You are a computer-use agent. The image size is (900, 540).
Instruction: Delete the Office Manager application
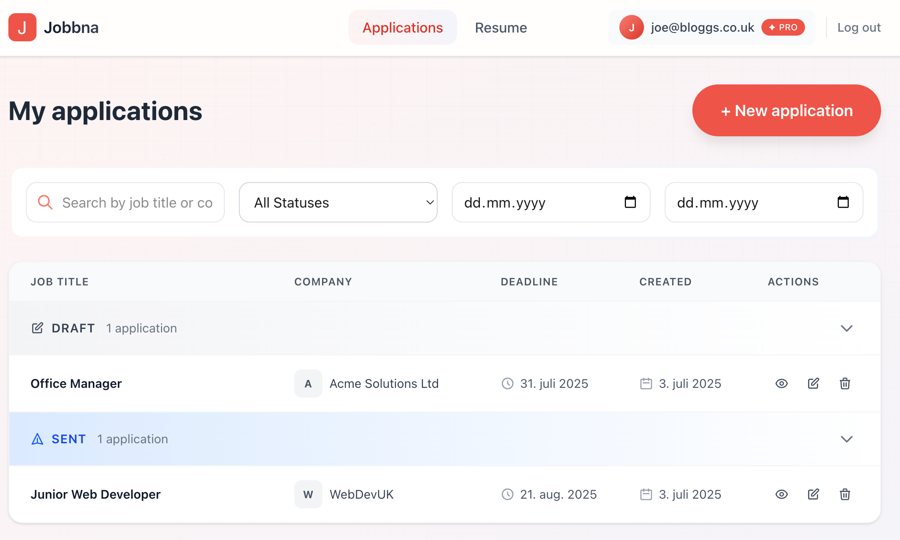tap(845, 383)
